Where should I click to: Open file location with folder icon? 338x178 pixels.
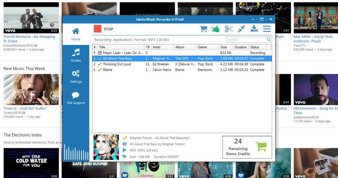(x=125, y=157)
